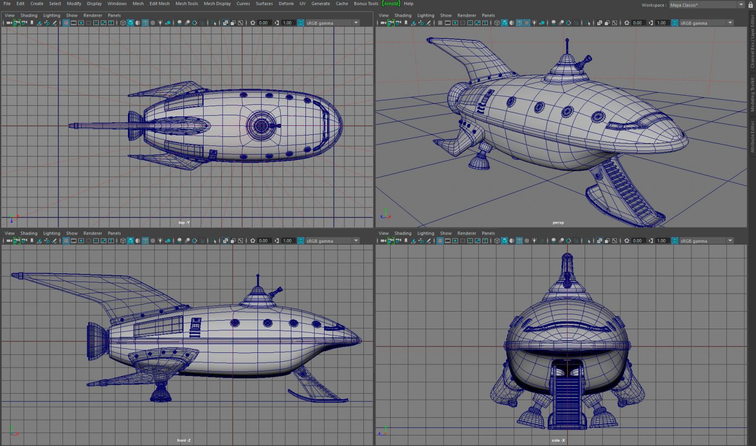Open Shading menu in the perspective viewport
The width and height of the screenshot is (756, 446).
(403, 15)
